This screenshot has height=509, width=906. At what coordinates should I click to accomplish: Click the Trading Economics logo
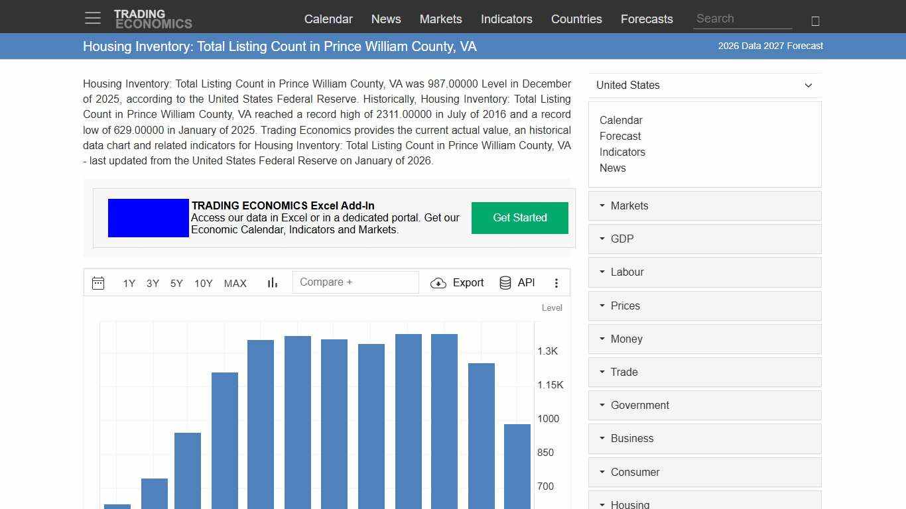(153, 18)
